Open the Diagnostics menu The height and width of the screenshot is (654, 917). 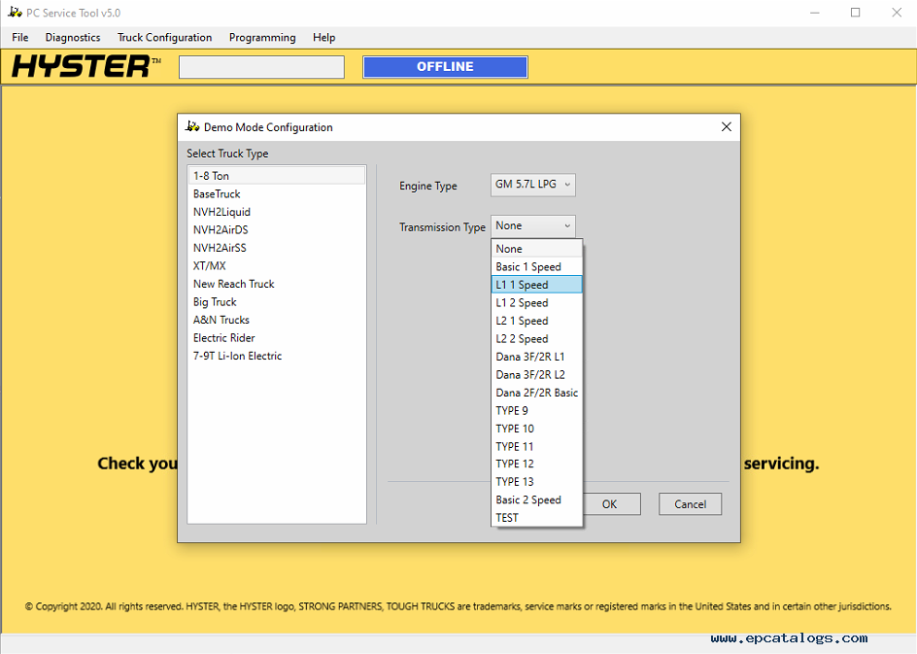pos(73,38)
